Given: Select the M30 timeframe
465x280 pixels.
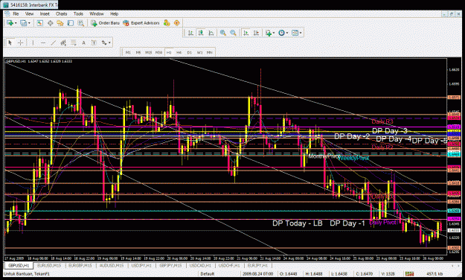Looking at the screenshot, I should coord(159,53).
